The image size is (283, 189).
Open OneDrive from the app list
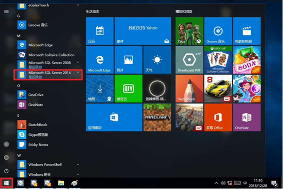[x=49, y=95]
